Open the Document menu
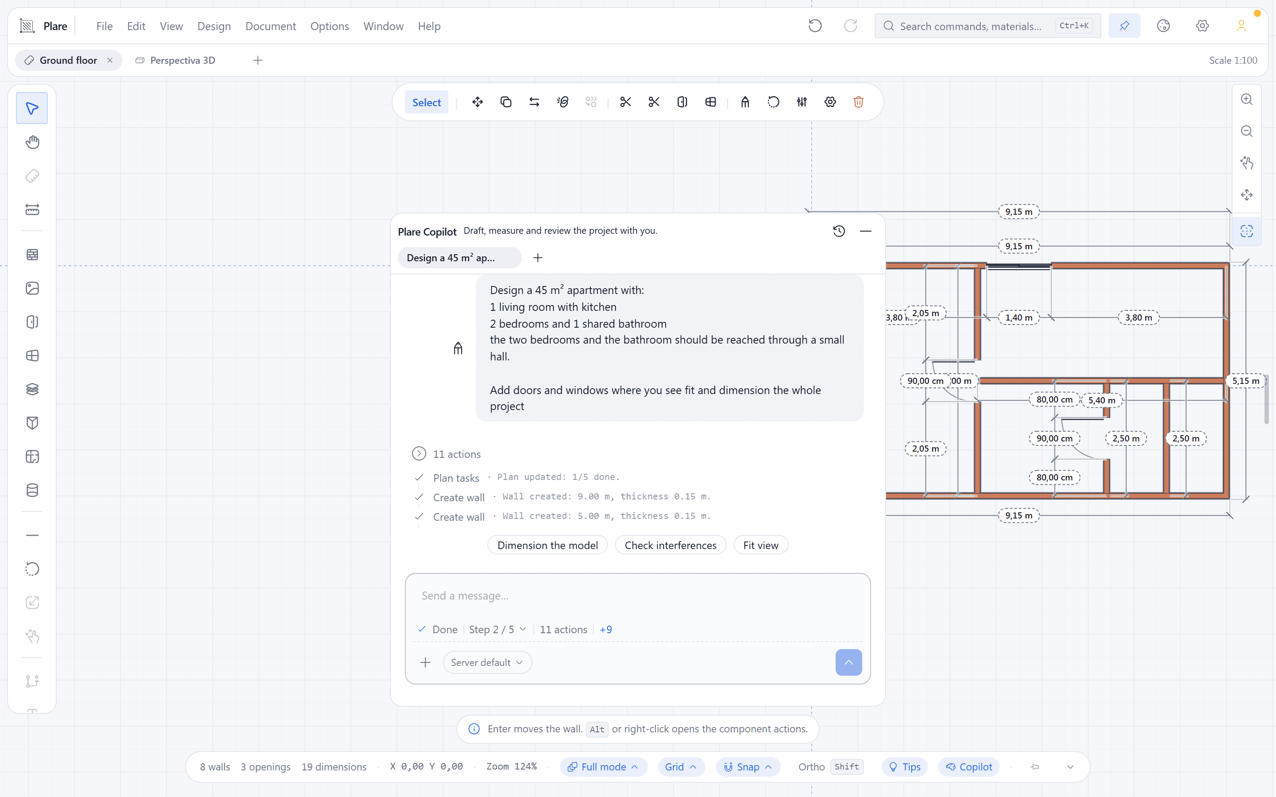 [271, 27]
